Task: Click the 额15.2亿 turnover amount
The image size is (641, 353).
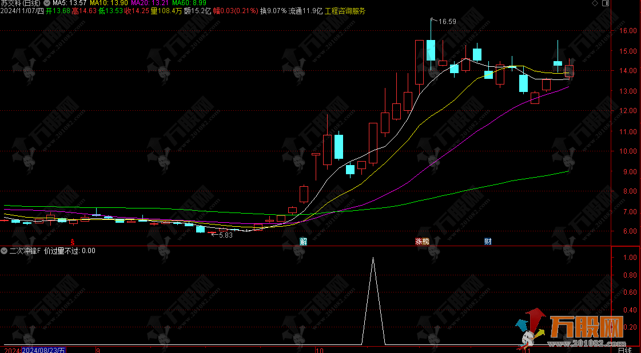Action: pos(197,11)
